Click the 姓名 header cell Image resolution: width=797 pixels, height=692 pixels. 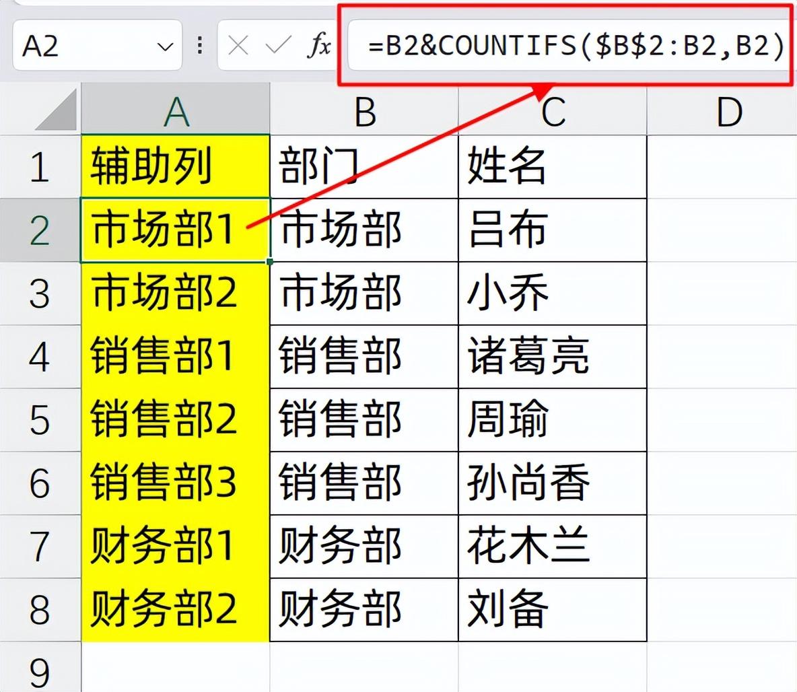pos(553,167)
